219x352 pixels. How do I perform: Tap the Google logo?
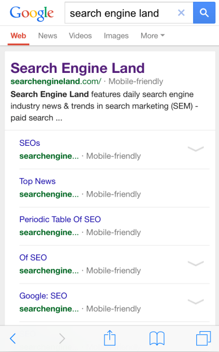[x=32, y=14]
